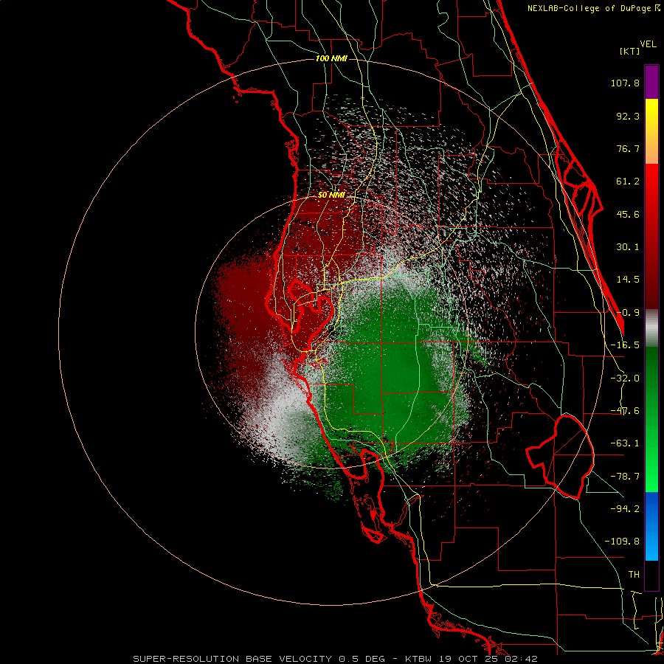Pick the bright green color bar segment
This screenshot has height=664, width=664.
pyautogui.click(x=651, y=420)
